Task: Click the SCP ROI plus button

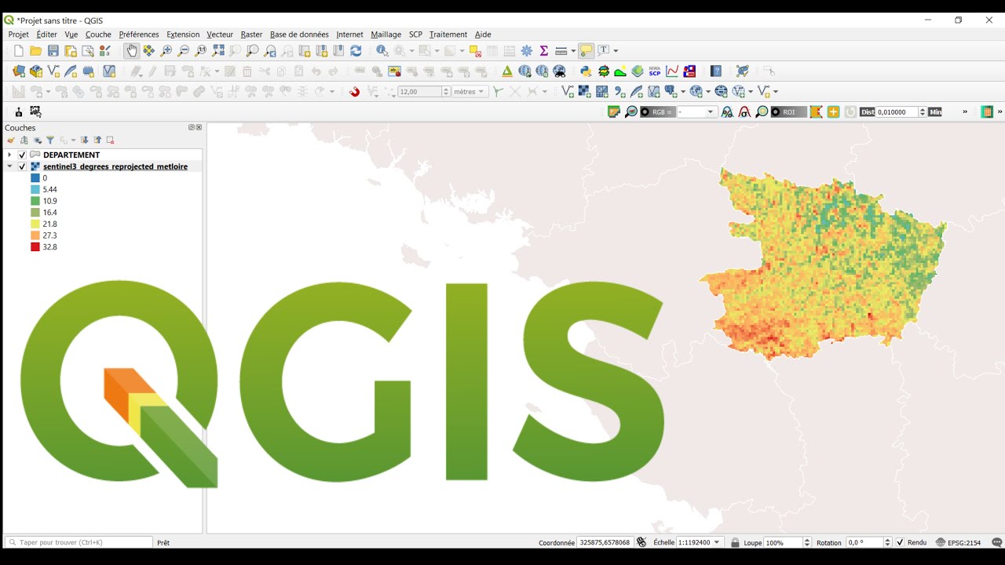Action: pyautogui.click(x=833, y=112)
